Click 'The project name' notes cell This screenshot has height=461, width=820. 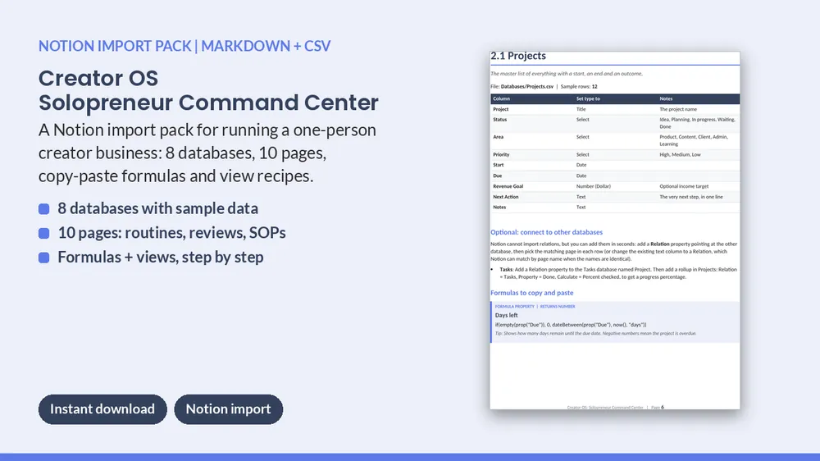click(x=678, y=109)
